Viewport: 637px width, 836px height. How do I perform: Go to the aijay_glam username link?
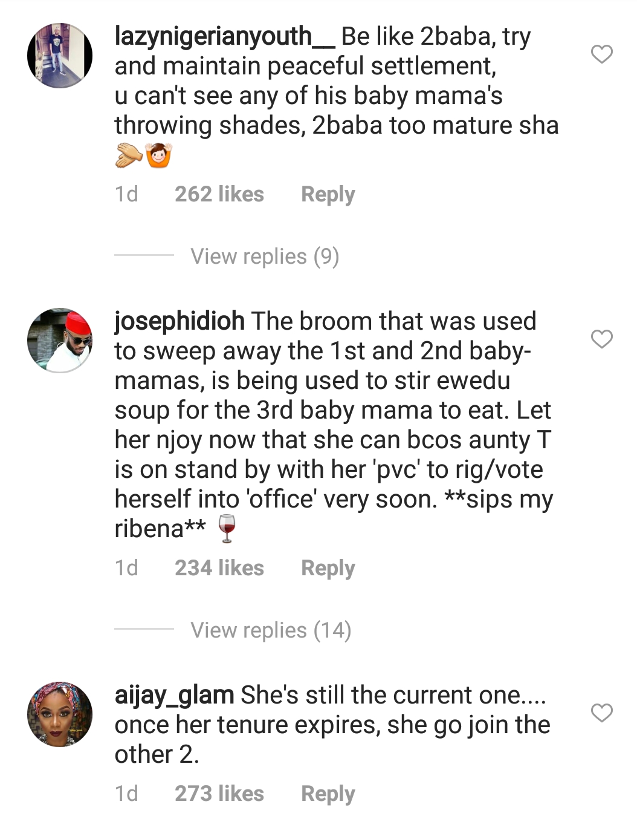(x=174, y=695)
